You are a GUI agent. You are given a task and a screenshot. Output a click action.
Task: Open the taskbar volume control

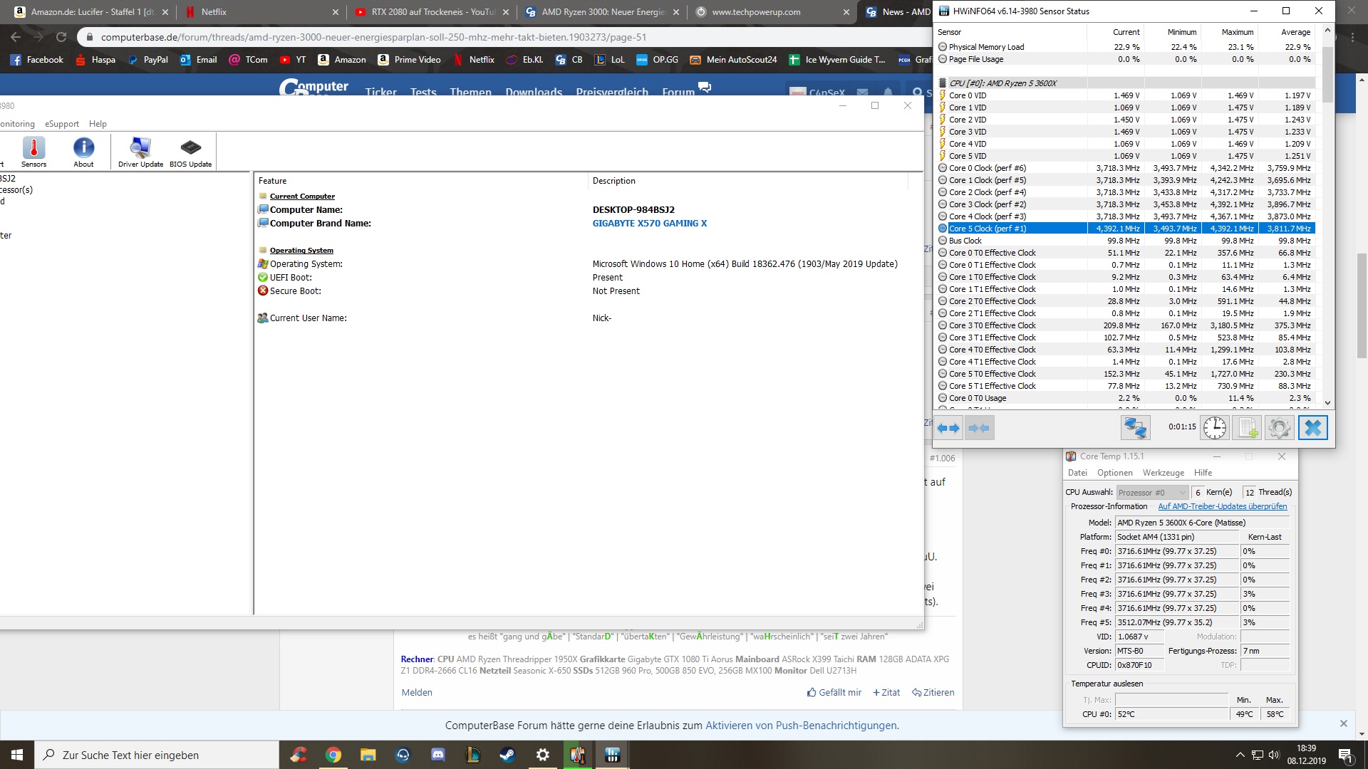1274,755
